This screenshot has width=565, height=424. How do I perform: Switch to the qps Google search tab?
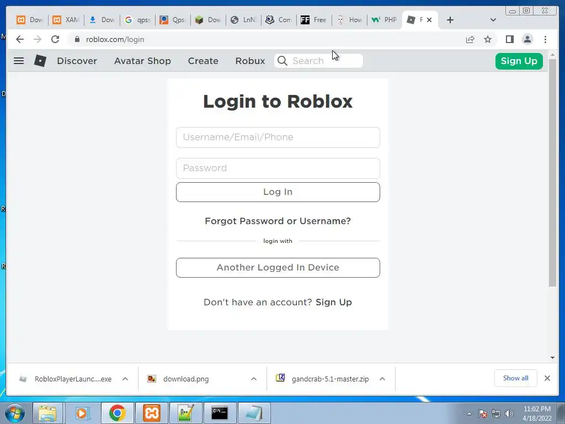pos(137,20)
